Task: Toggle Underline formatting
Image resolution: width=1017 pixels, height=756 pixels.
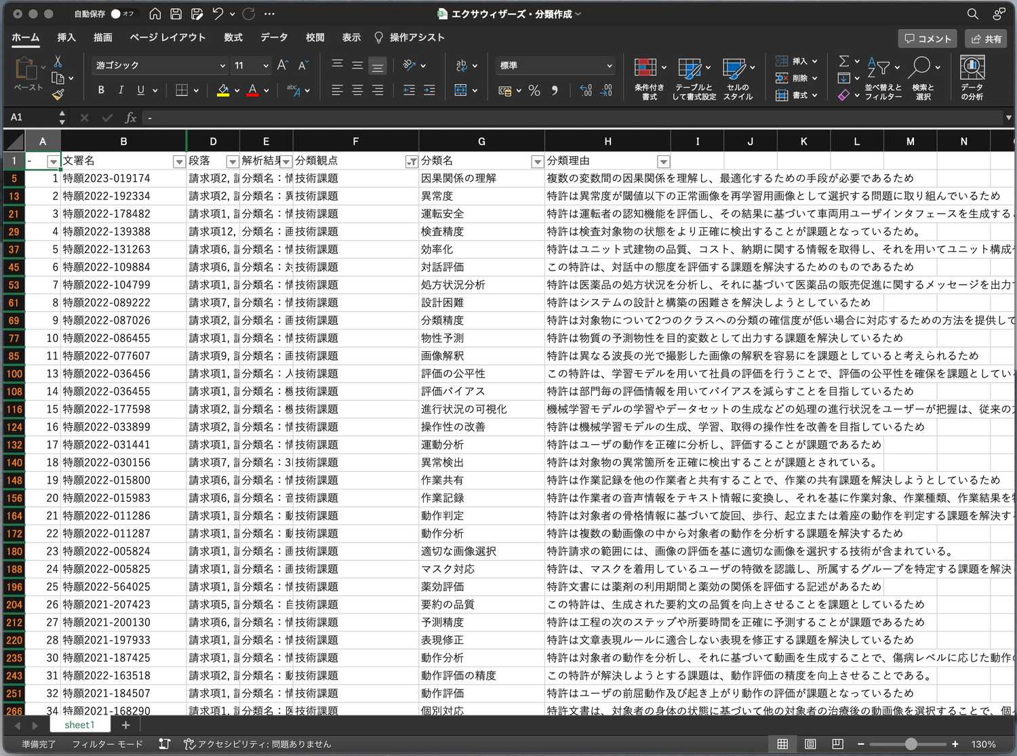Action: coord(140,90)
